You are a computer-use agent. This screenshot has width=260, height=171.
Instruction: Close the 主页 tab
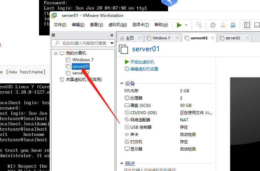(x=139, y=38)
